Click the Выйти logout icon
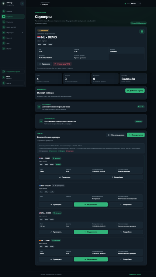This screenshot has height=277, width=156. point(4,83)
